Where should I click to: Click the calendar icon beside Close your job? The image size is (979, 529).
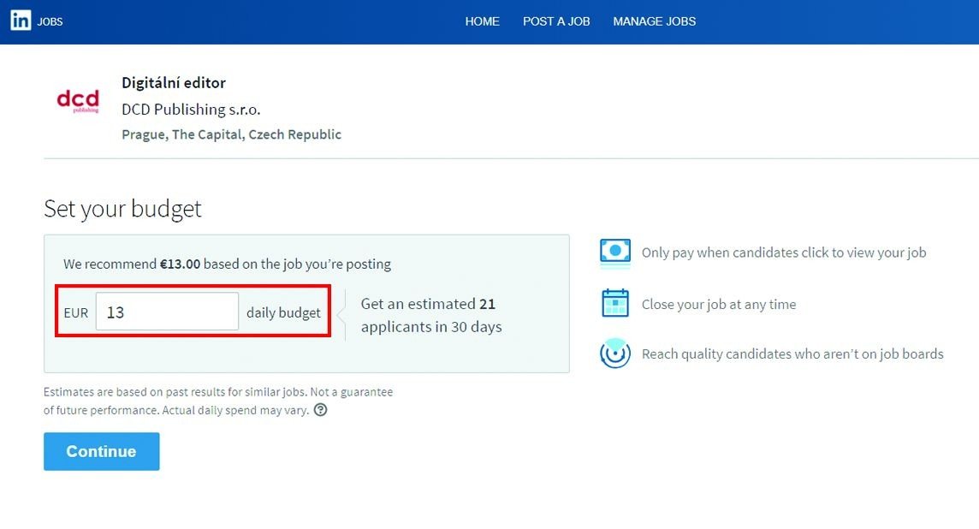click(615, 304)
